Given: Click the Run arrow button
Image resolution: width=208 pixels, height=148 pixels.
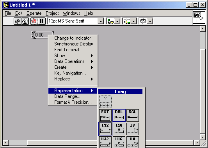Looking at the screenshot, I should tap(18, 21).
